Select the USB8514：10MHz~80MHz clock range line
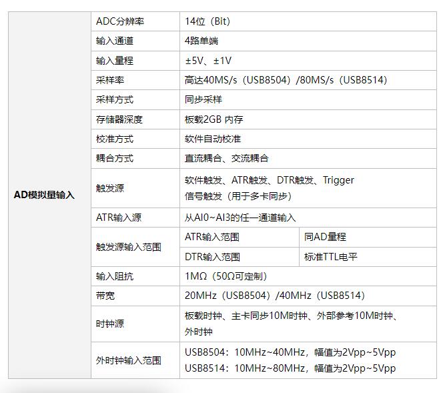 290,368
